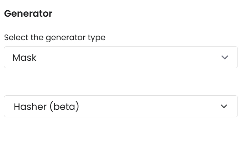Expand the Hasher (beta) dropdown

(x=121, y=106)
